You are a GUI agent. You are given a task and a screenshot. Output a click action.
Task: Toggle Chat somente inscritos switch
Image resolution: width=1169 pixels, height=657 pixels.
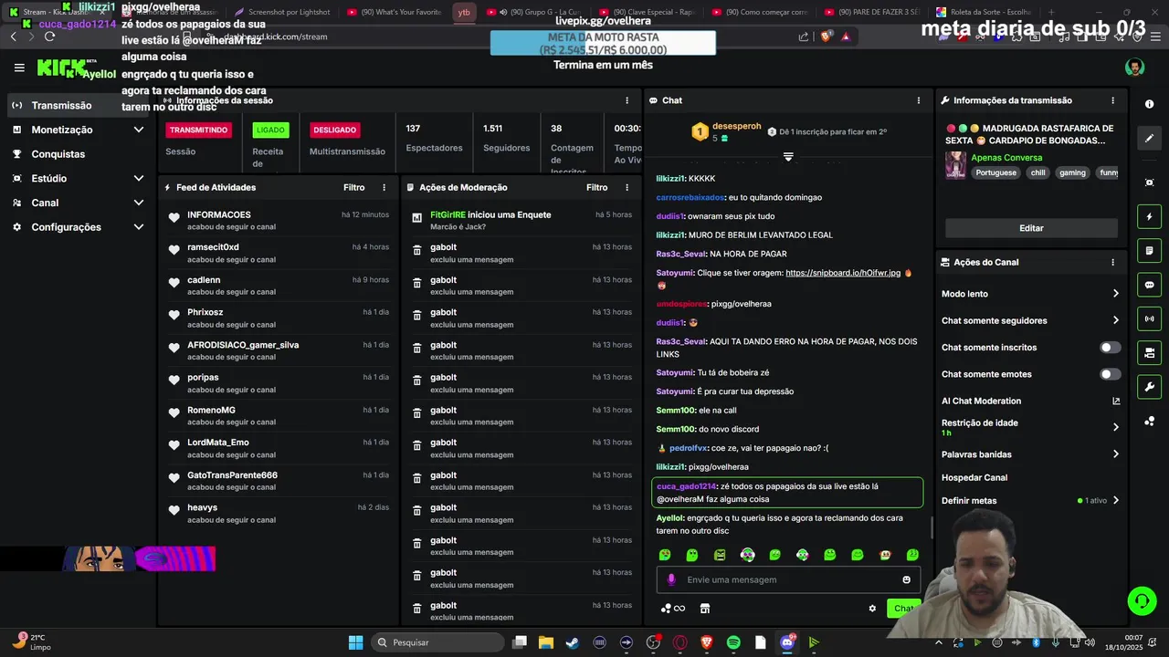[x=1110, y=348]
